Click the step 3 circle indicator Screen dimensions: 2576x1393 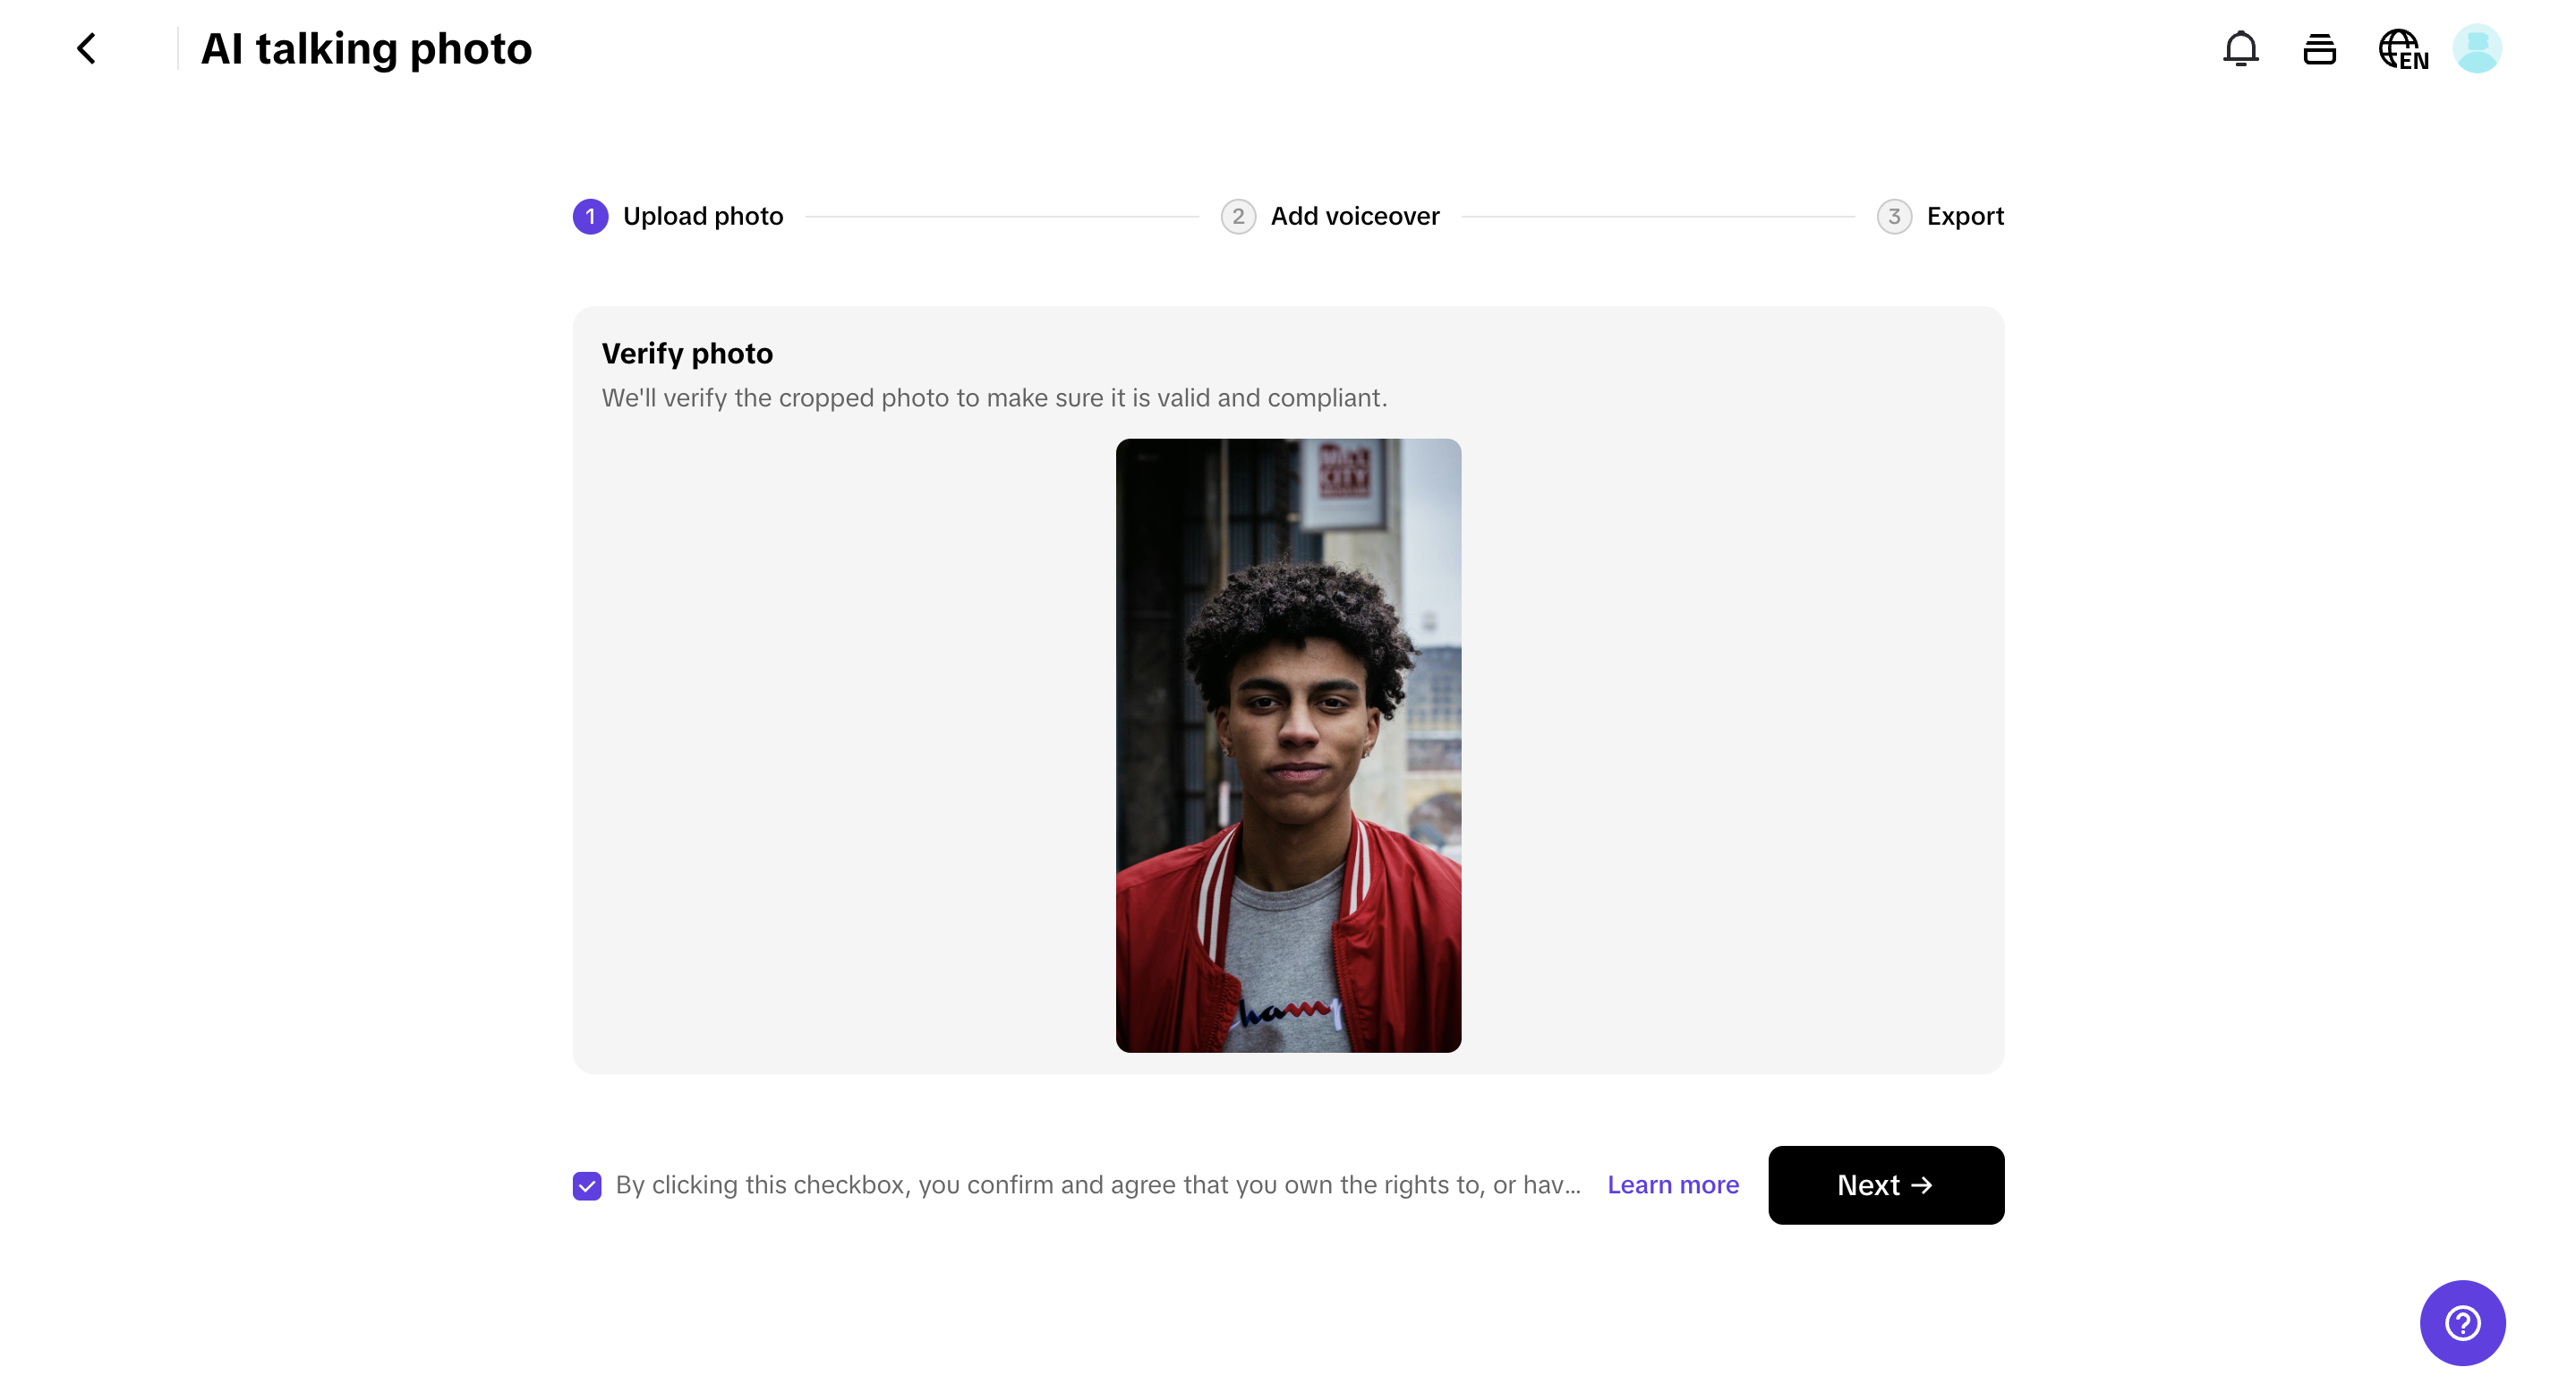click(x=1893, y=216)
